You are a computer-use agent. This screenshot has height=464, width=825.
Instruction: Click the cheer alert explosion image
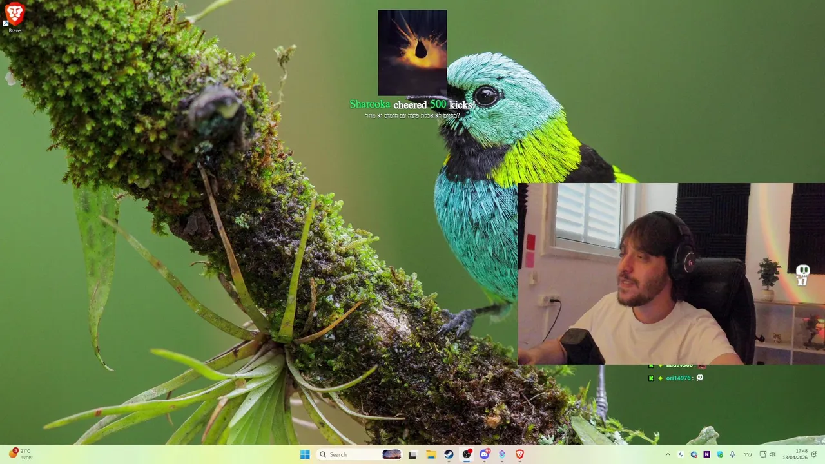412,52
